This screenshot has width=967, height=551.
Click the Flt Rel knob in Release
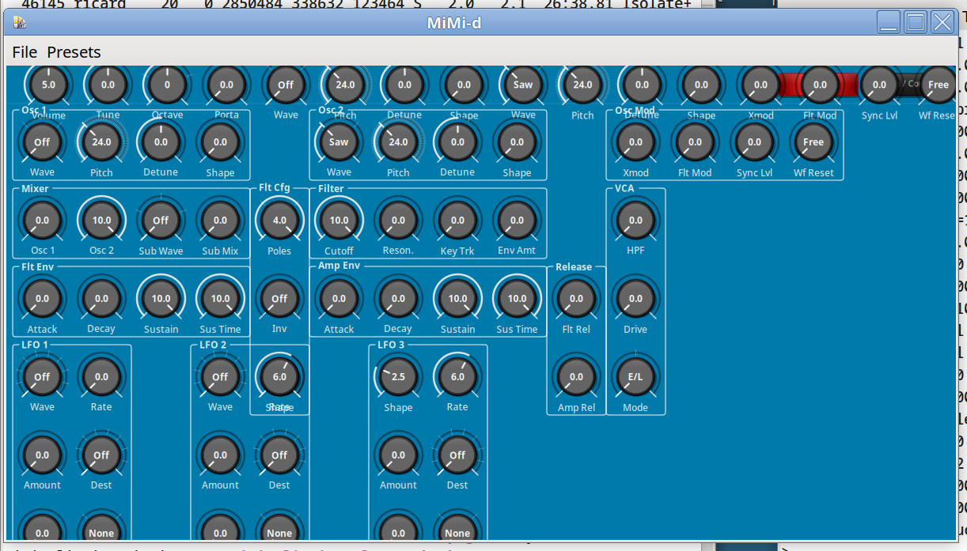[x=576, y=299]
